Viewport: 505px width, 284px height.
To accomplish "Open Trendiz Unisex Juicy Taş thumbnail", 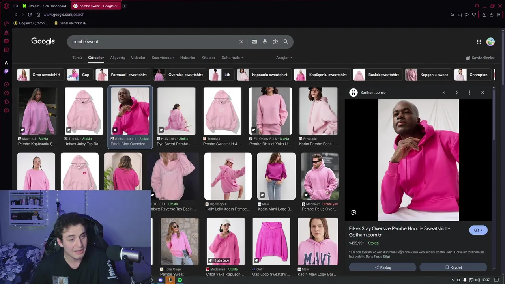I will [84, 111].
